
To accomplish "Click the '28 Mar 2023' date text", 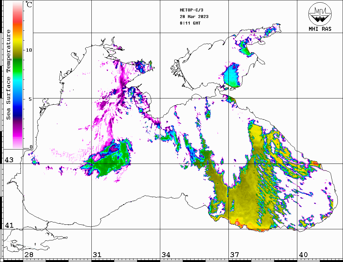I will 194,17.
